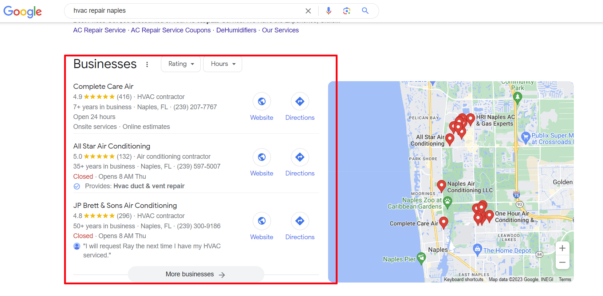Click the Naples Pier map marker
Screen dimensions: 603x296
pyautogui.click(x=421, y=258)
